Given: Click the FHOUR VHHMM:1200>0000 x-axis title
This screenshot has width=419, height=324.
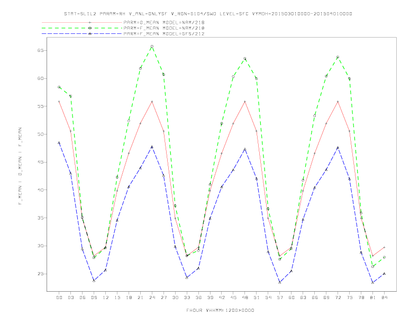Looking at the screenshot, I should [x=220, y=310].
